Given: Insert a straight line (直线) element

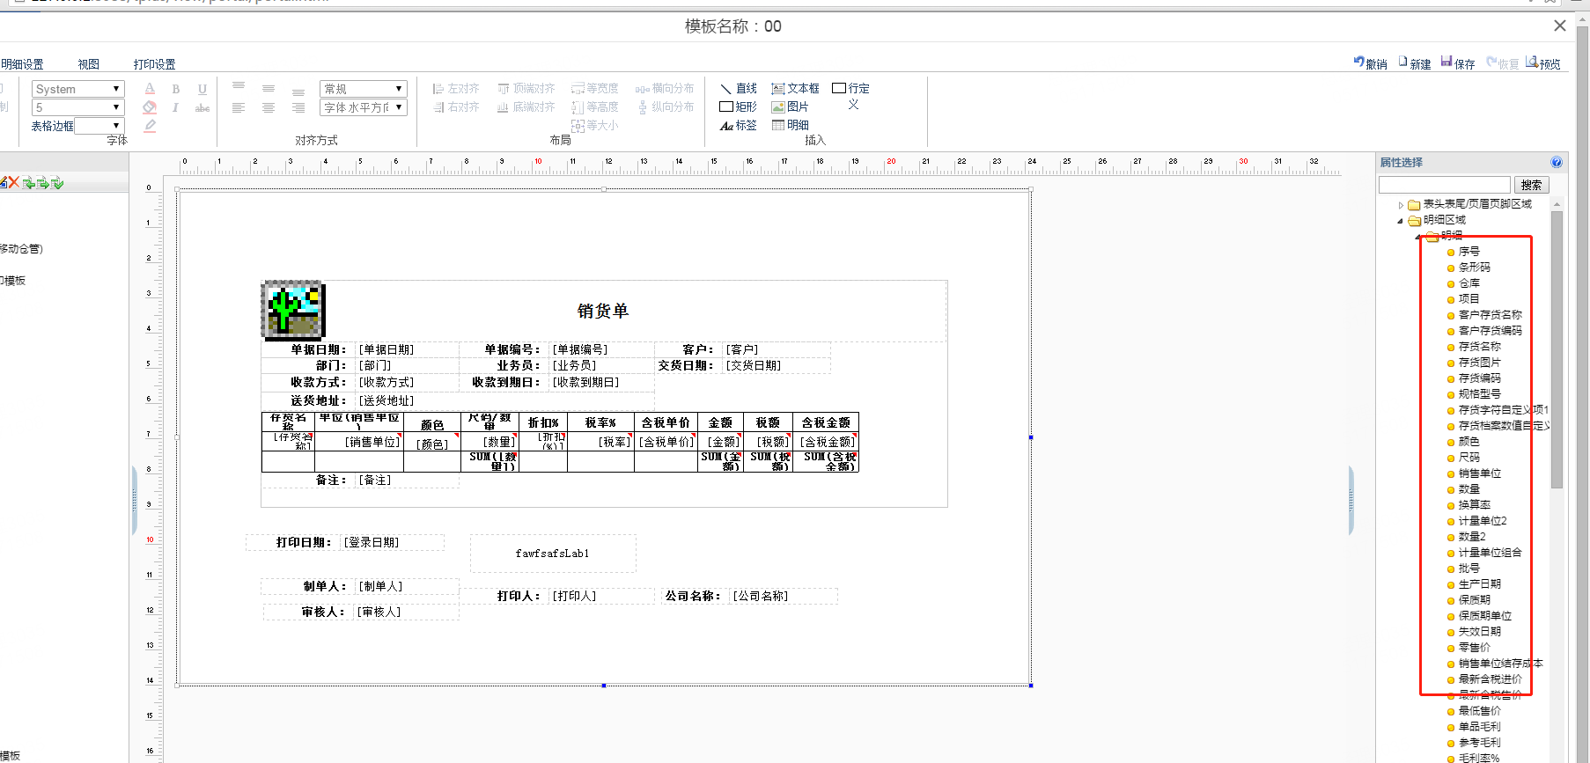Looking at the screenshot, I should point(738,89).
